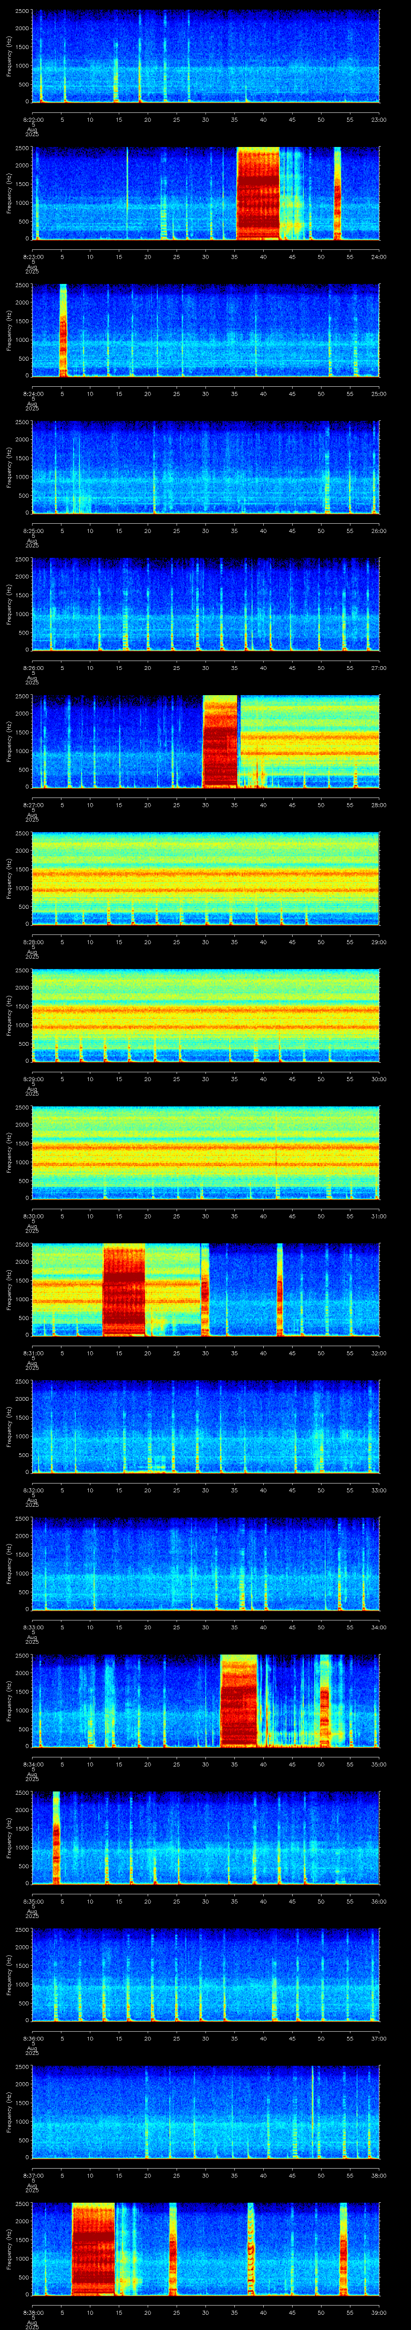Click the 8:28:00 start time label
This screenshot has height=2330, width=411.
[x=33, y=943]
